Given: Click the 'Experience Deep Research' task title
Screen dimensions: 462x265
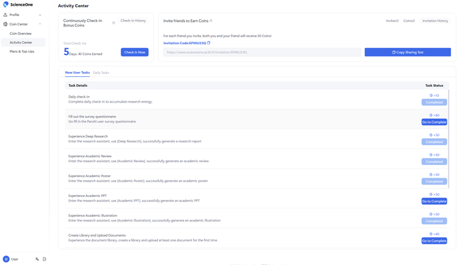Looking at the screenshot, I should (x=88, y=136).
